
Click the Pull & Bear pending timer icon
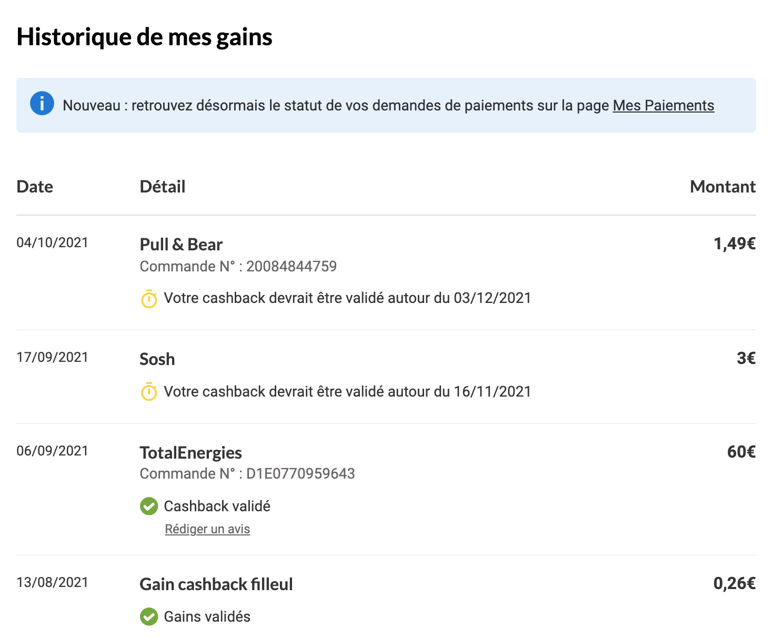click(x=149, y=298)
